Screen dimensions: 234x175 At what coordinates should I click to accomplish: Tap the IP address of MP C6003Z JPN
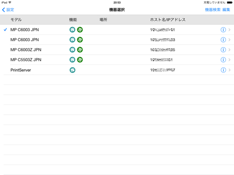pos(162,50)
